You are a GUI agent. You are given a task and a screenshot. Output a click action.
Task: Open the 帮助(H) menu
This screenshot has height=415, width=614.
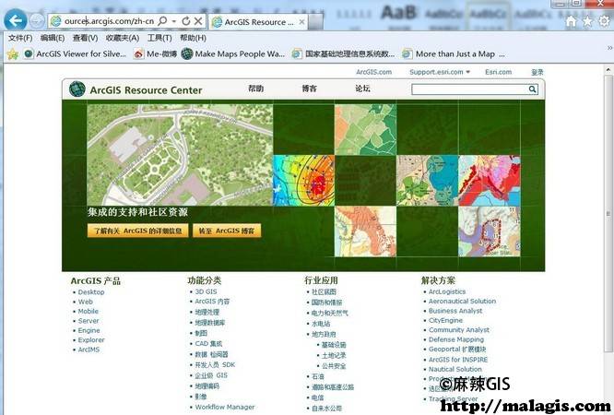[193, 38]
